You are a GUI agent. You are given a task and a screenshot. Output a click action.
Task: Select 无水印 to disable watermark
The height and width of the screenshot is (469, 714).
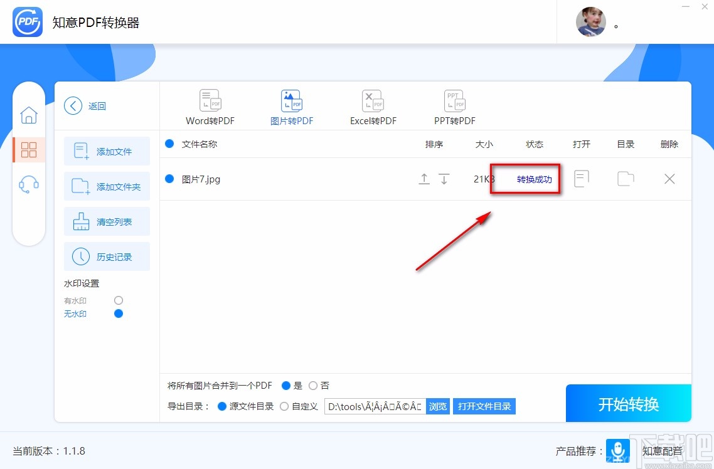pyautogui.click(x=119, y=314)
